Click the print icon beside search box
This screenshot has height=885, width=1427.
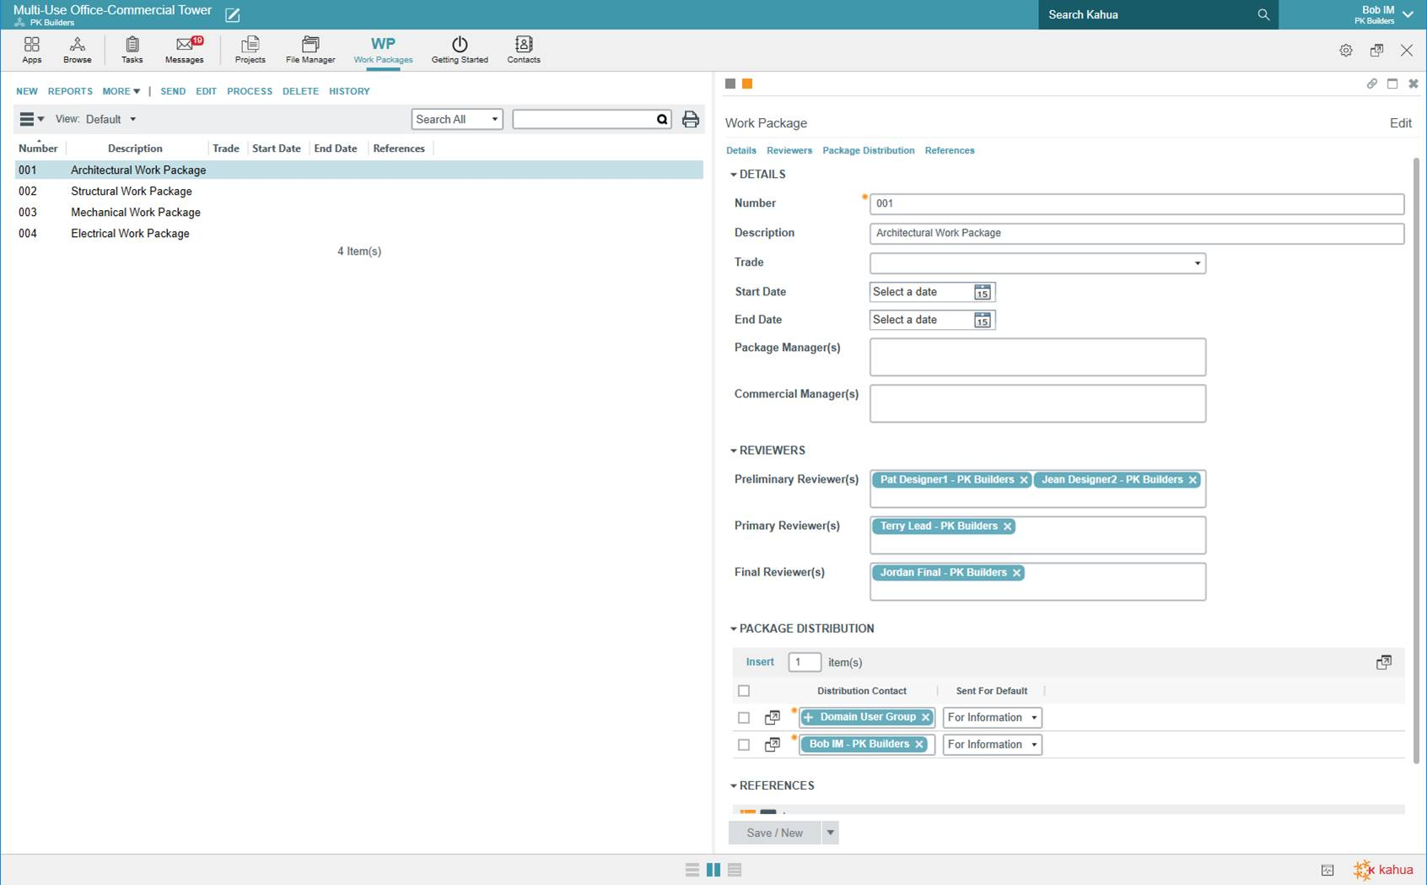tap(690, 120)
